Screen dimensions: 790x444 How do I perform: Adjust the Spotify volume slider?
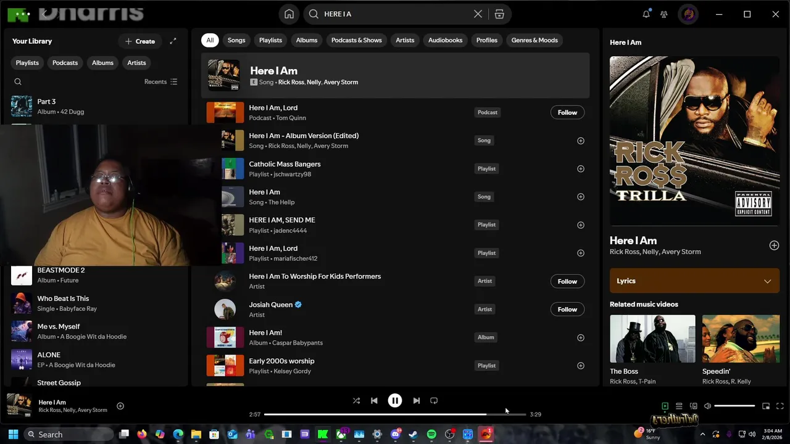tap(734, 406)
